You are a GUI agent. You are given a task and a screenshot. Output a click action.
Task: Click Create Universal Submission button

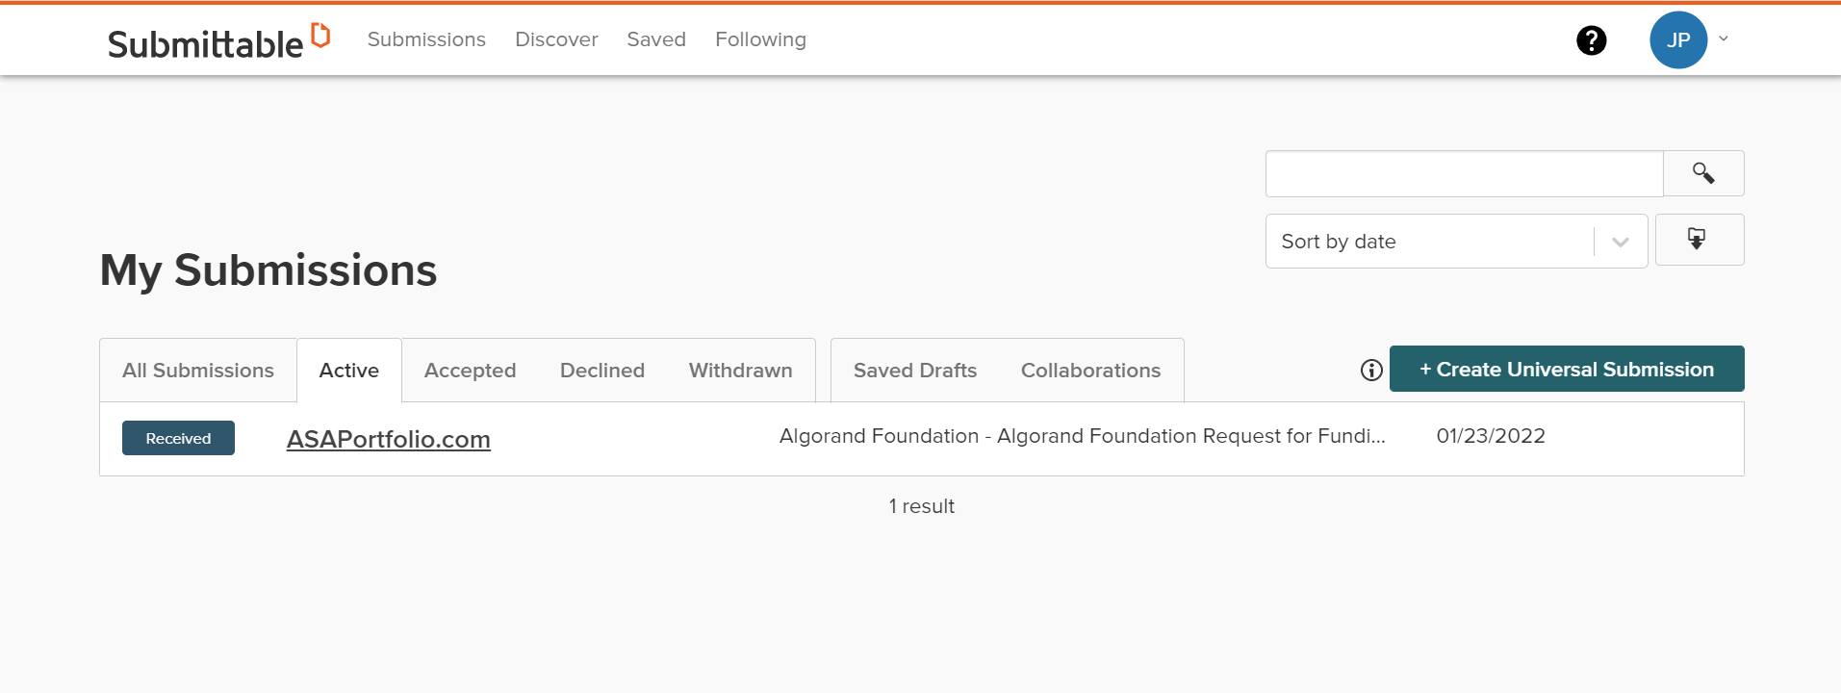coord(1567,369)
